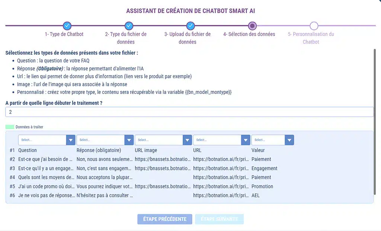Open '5- Personnalisation du Chatbot' step
381x231 pixels.
pos(311,38)
